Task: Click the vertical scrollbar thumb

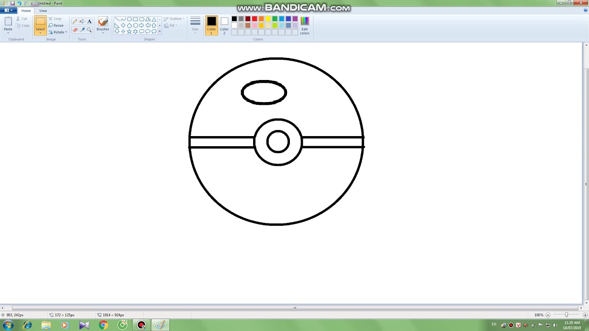Action: pyautogui.click(x=586, y=184)
